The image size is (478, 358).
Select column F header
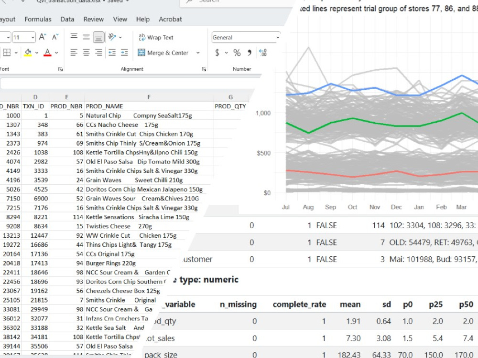coord(149,97)
